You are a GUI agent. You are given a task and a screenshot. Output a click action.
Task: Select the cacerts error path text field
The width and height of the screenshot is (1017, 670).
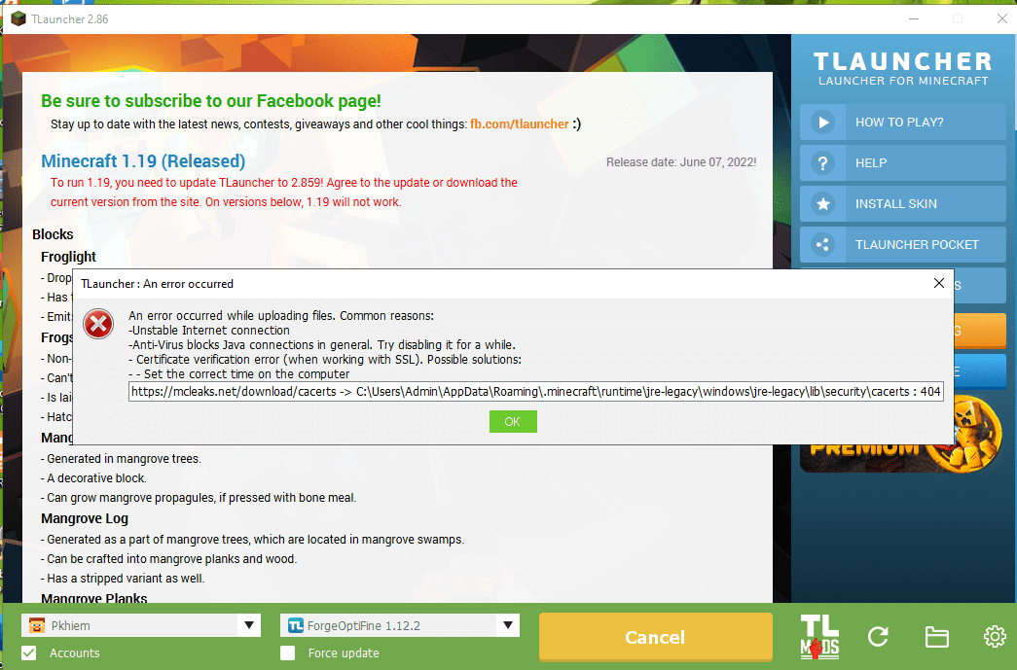pyautogui.click(x=535, y=391)
